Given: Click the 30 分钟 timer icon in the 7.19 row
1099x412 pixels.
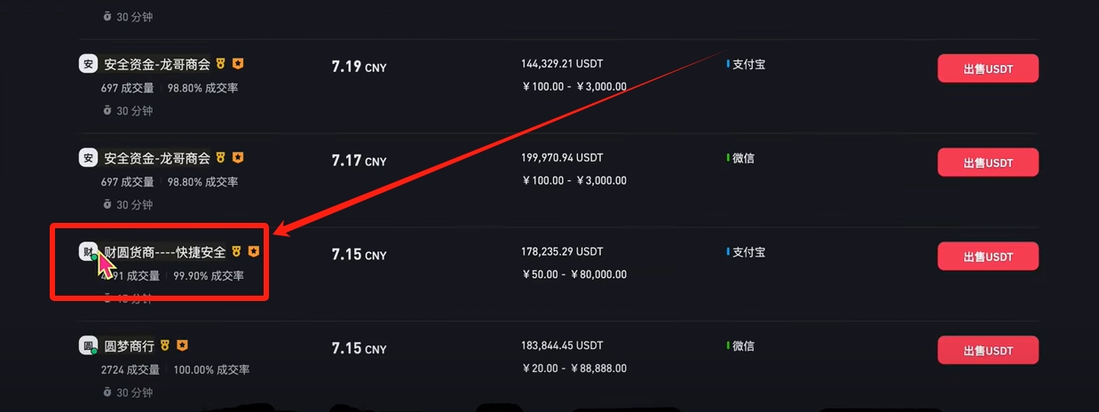Looking at the screenshot, I should [x=107, y=111].
